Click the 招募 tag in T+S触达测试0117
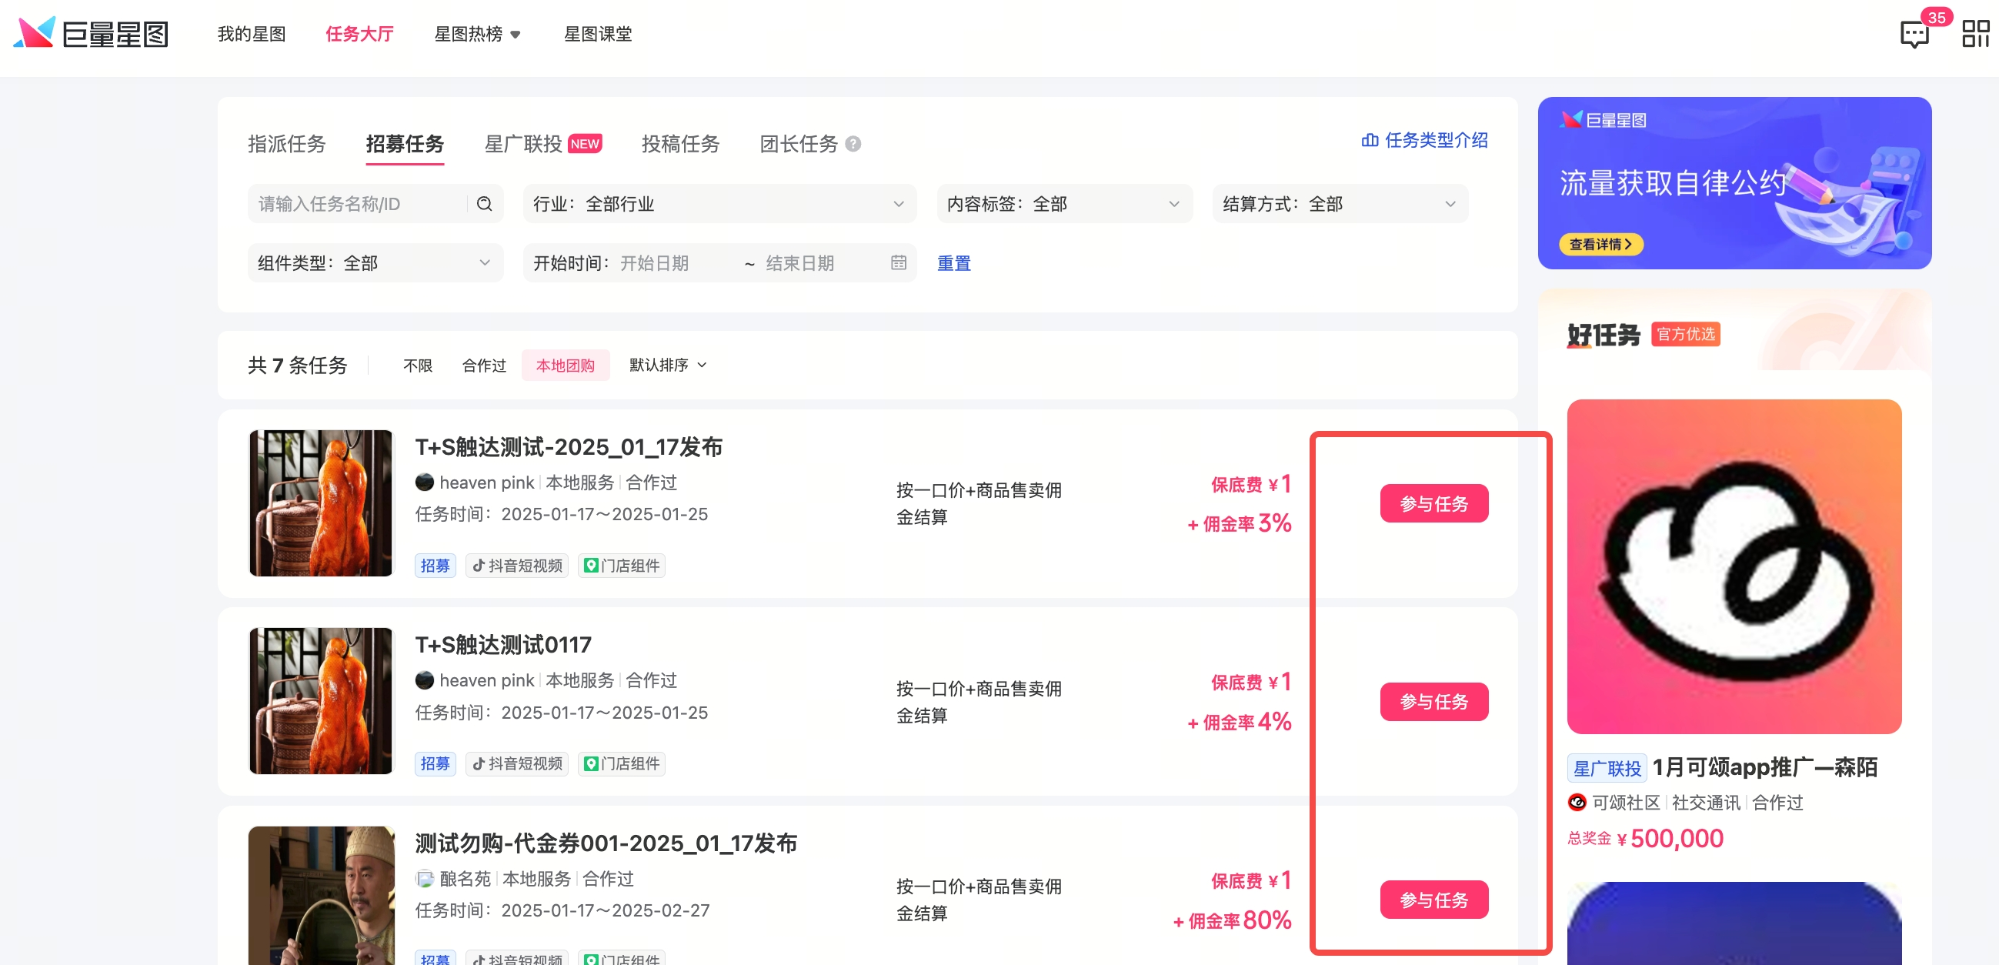 coord(435,763)
